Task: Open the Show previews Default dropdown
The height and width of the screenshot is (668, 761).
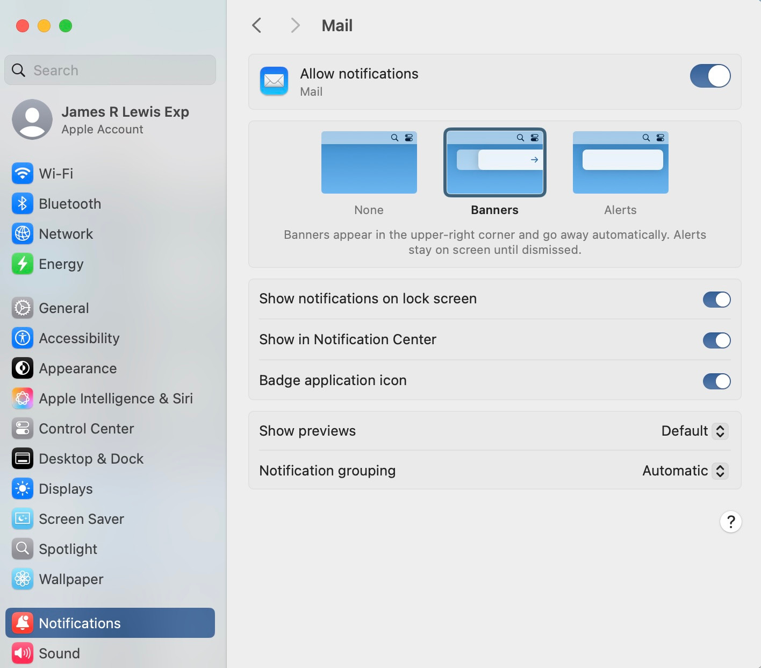Action: click(x=695, y=431)
